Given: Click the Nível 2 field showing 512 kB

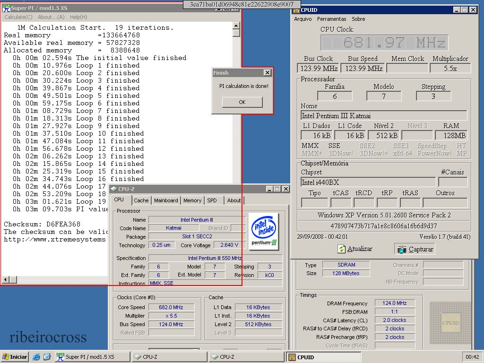Looking at the screenshot, I should coord(383,135).
